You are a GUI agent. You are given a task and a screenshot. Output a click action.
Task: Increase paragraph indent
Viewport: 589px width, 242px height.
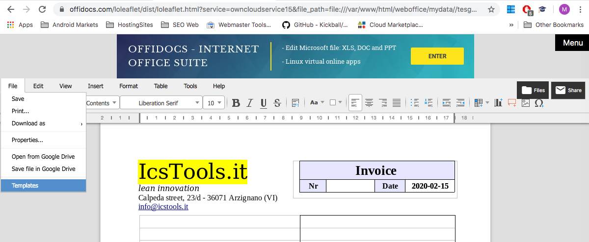[x=447, y=103]
